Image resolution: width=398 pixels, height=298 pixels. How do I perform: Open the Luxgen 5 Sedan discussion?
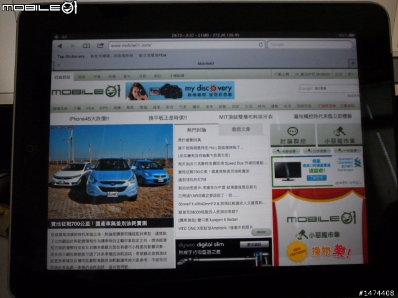[208, 220]
